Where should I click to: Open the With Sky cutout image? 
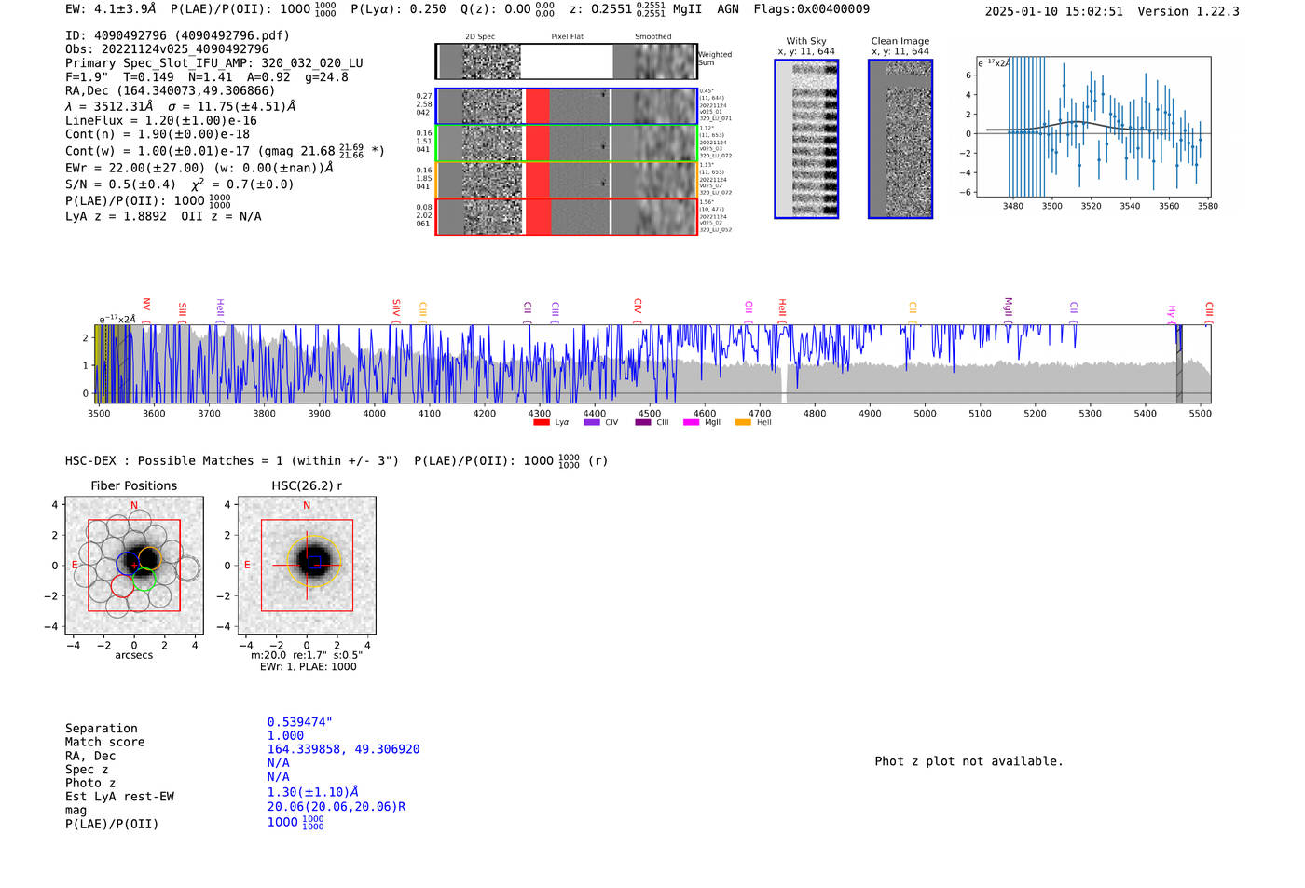point(806,139)
